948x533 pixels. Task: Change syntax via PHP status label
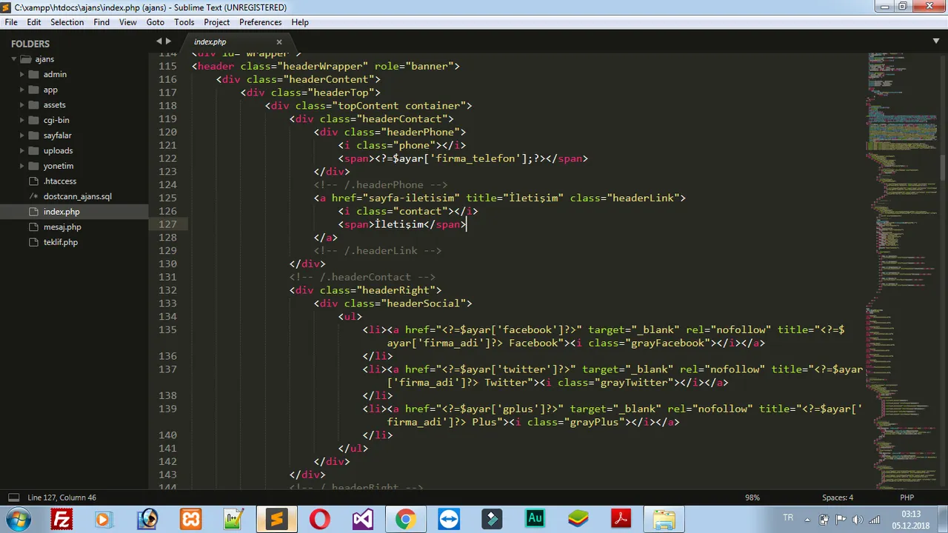pos(907,497)
